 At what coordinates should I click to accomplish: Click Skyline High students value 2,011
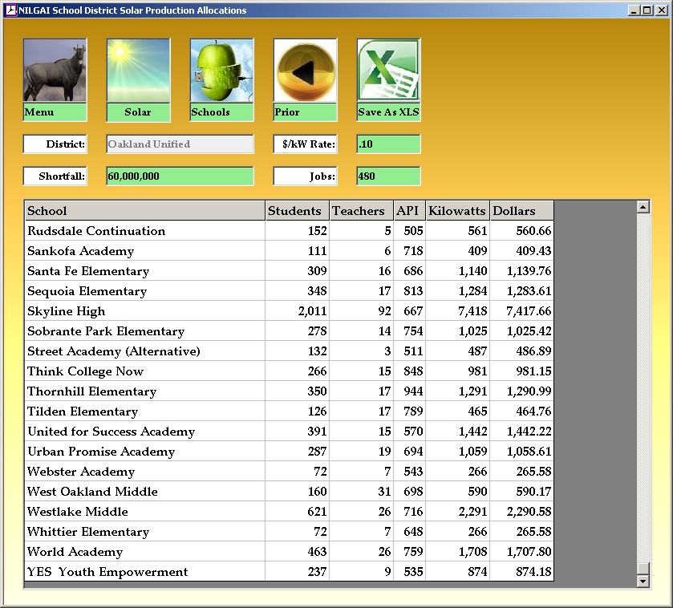point(313,311)
